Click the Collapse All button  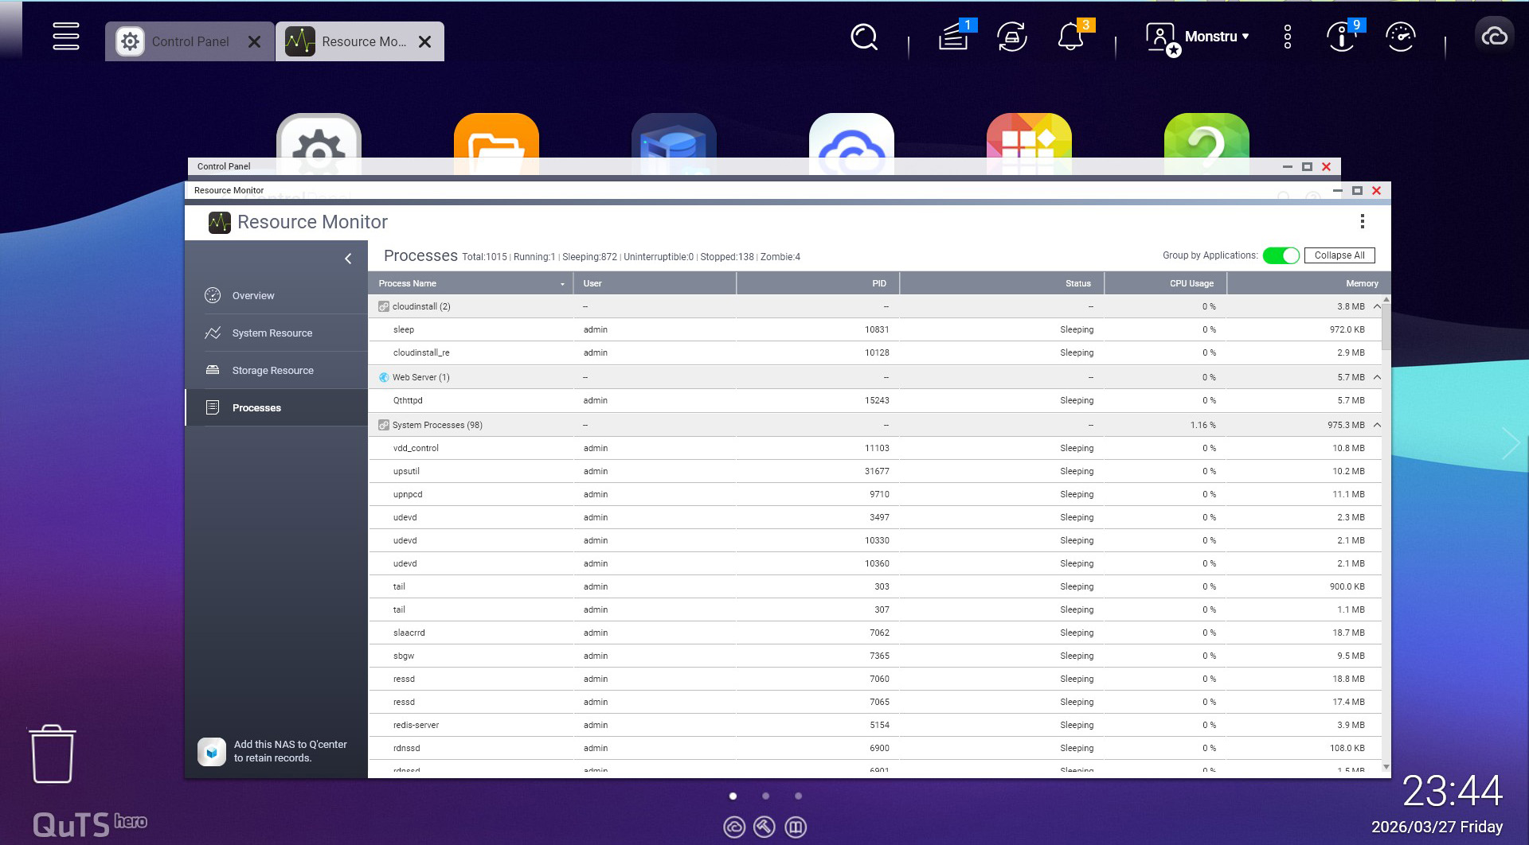click(1339, 255)
